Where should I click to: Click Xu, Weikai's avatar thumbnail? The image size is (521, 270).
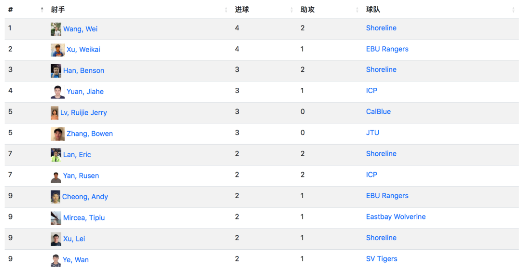tap(57, 50)
